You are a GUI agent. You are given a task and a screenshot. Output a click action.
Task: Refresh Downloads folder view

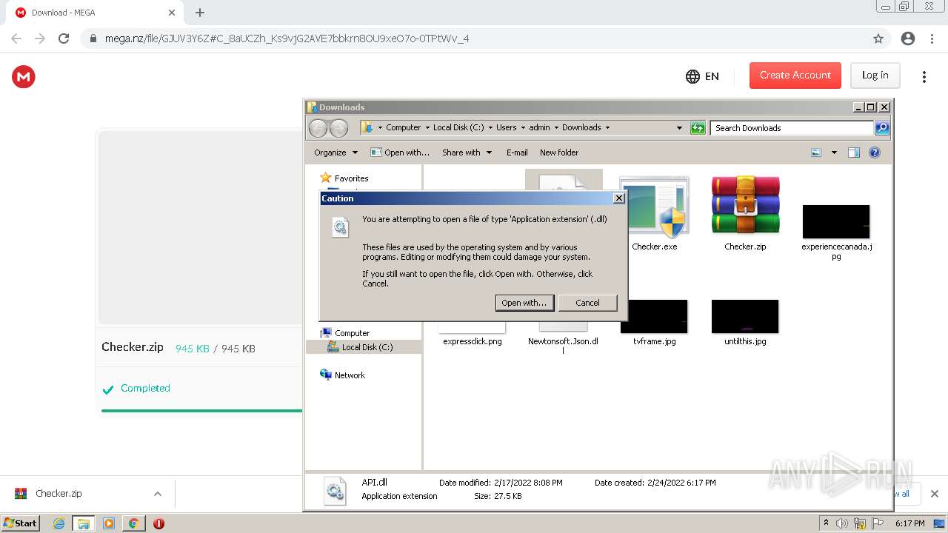click(x=698, y=127)
